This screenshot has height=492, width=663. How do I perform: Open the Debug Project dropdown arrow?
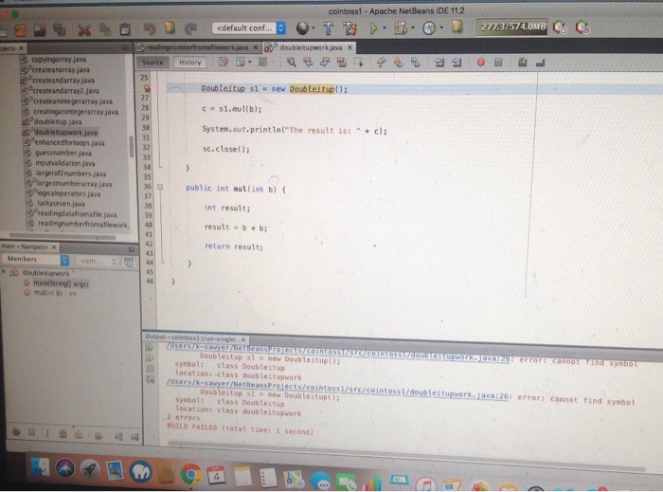tap(413, 27)
